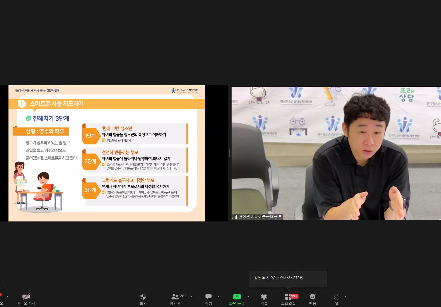This screenshot has width=441, height=307.
Task: Expand the audio options arrow beside video
Action: (x=8, y=297)
